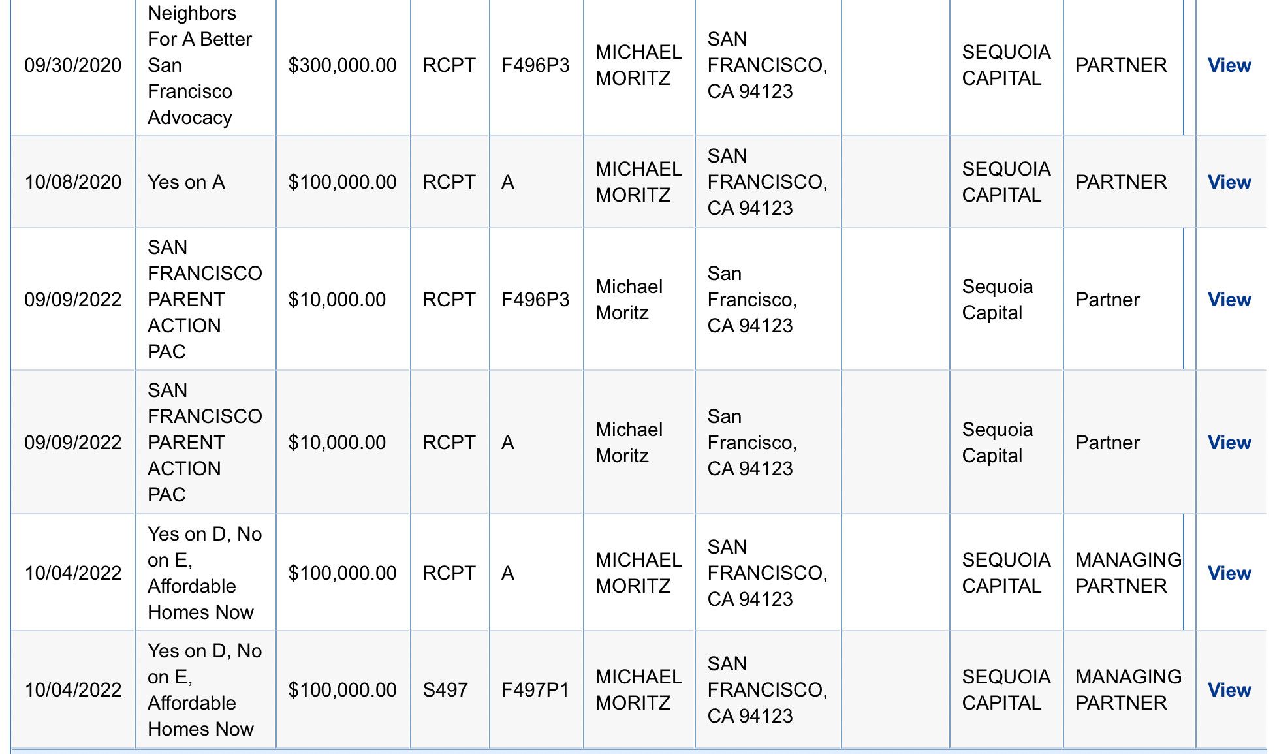Select the 10/08/2020 date cell
This screenshot has height=754, width=1275.
click(73, 182)
